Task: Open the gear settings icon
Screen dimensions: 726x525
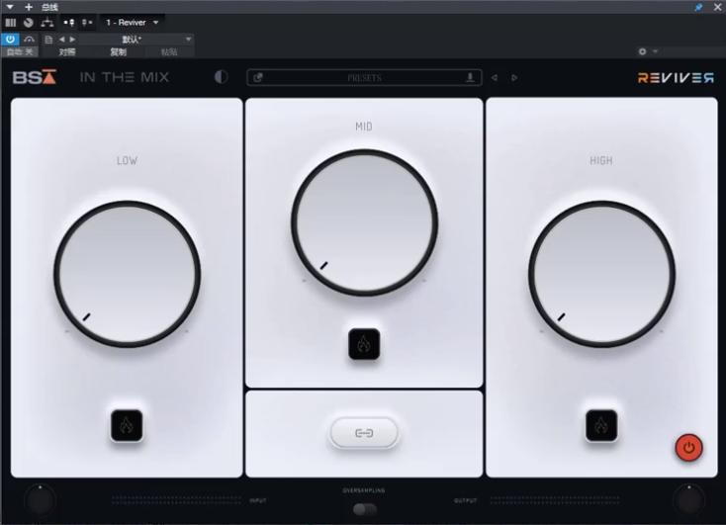Action: tap(642, 51)
